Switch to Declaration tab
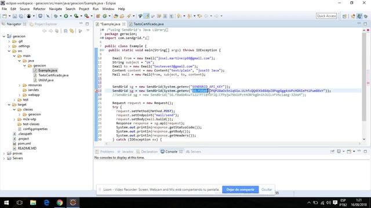Viewport: 371px width, 208px height. 147,151
